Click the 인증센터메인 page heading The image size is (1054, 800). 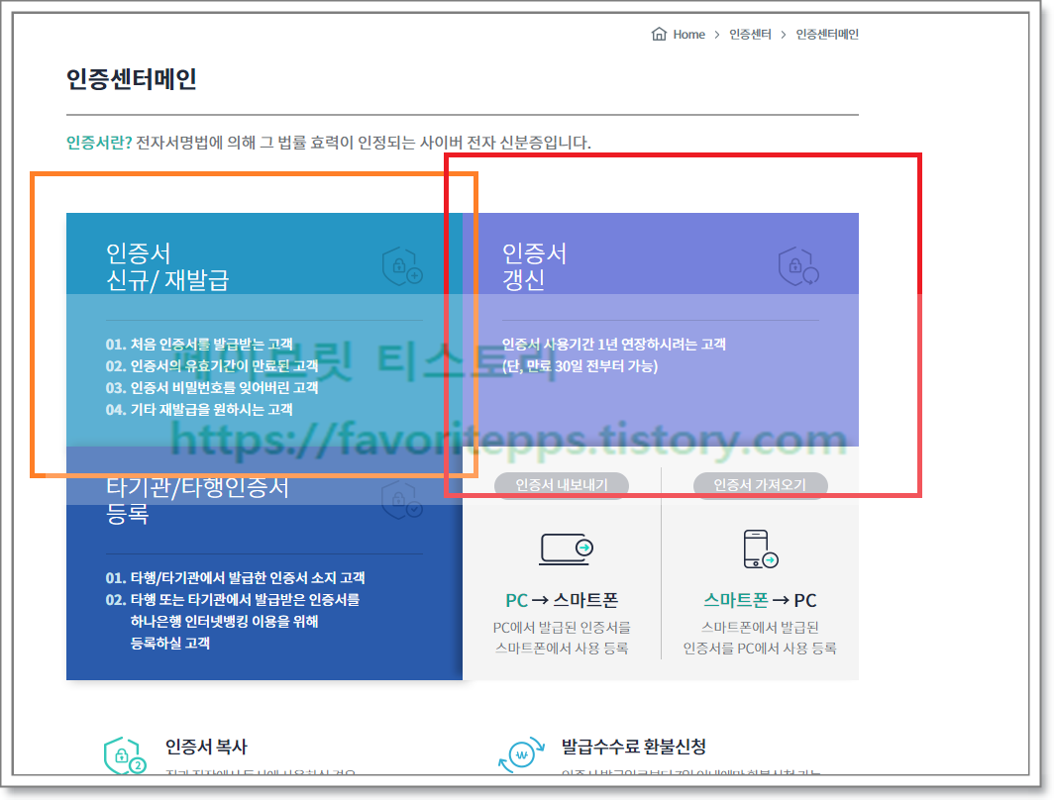point(131,78)
